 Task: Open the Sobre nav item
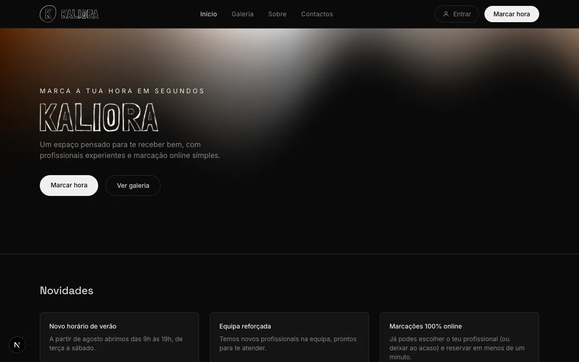[x=277, y=14]
